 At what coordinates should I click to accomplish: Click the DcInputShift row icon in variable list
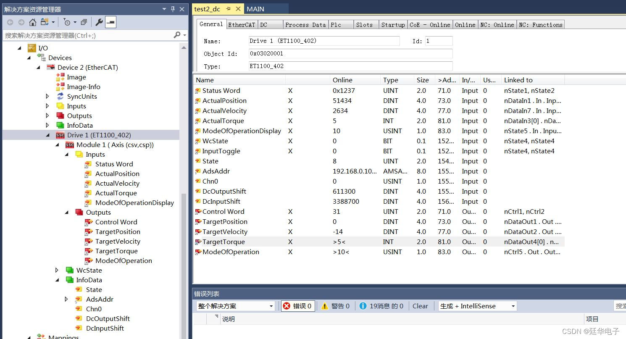click(198, 202)
